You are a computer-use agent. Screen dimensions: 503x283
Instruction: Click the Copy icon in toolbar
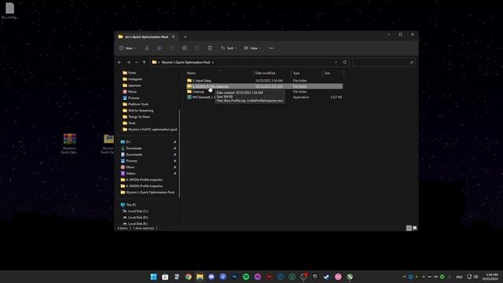160,48
